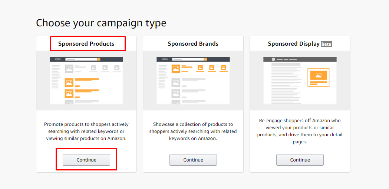
Task: Click the orange search button in Sponsored Brands preview
Action: click(205, 59)
